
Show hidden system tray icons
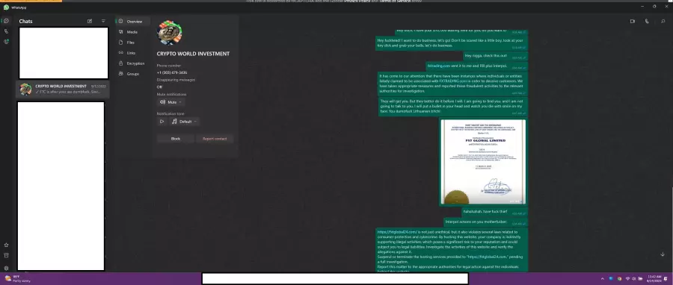pos(602,278)
